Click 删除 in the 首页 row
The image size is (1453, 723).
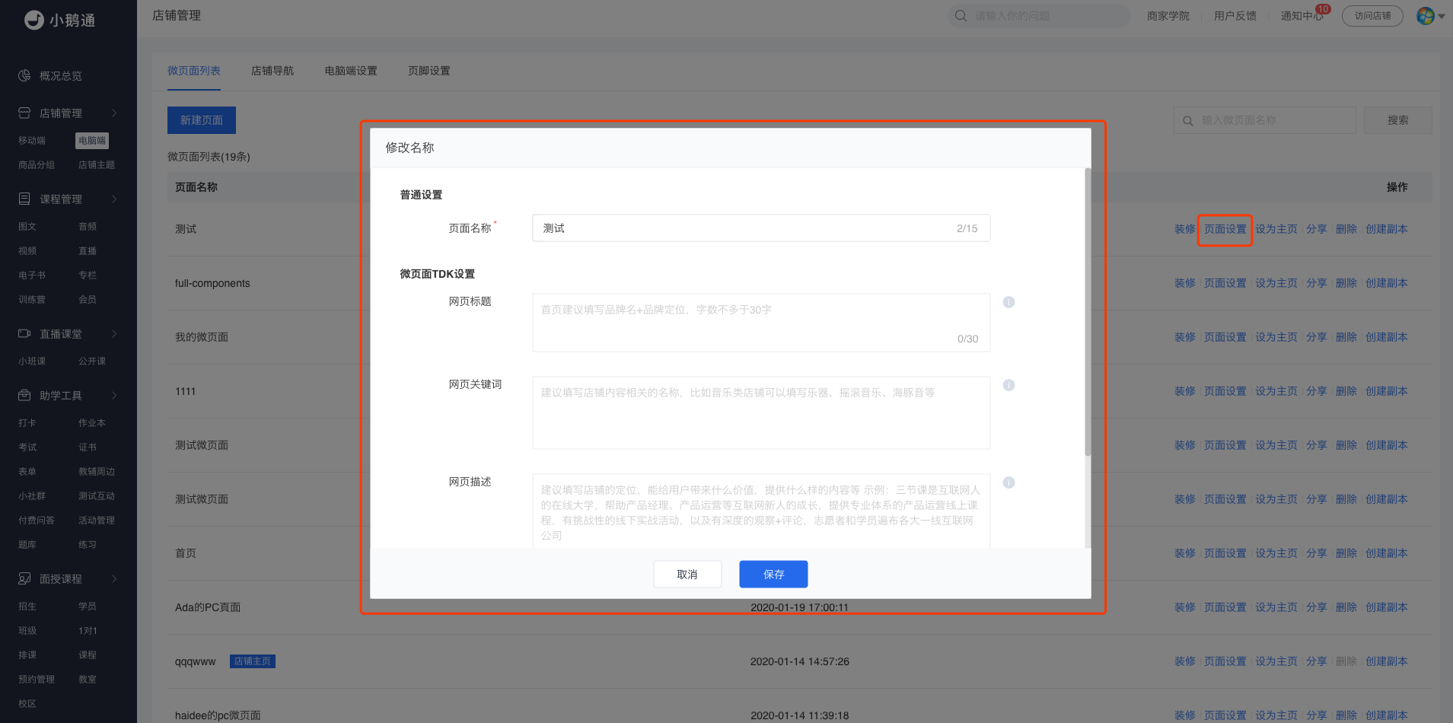[1346, 553]
